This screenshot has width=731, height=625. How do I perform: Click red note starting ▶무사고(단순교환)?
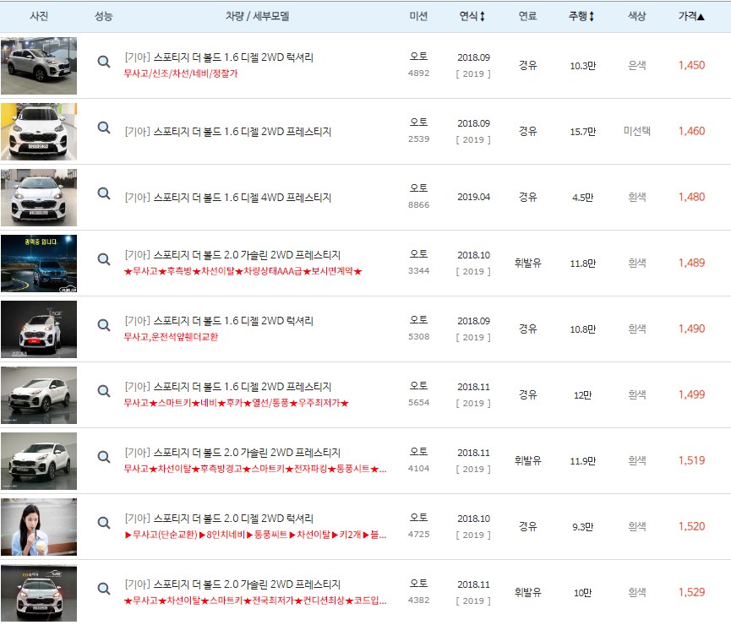pos(255,535)
